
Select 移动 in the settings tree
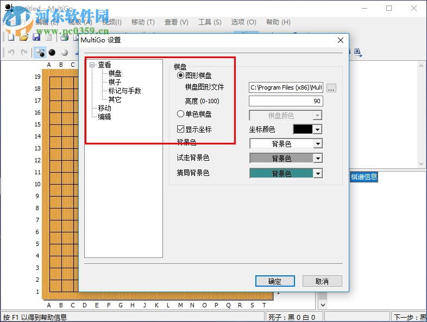(x=104, y=108)
